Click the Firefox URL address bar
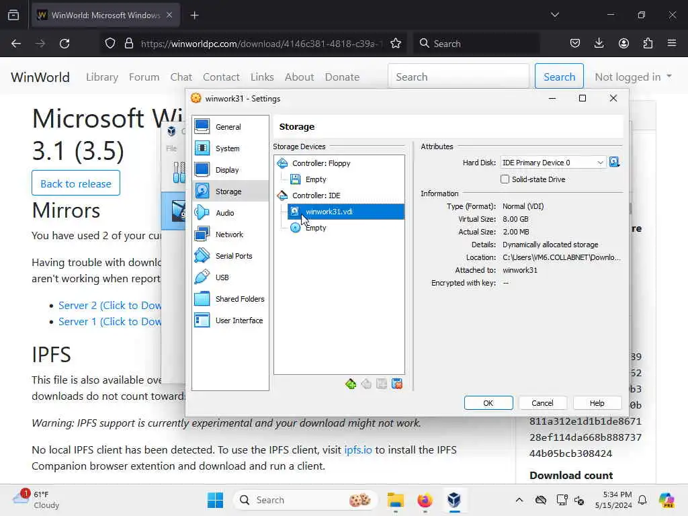 tap(261, 44)
